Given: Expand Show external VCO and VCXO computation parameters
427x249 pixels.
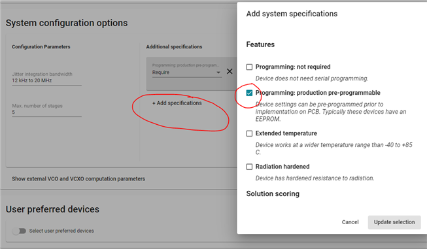Looking at the screenshot, I should pyautogui.click(x=78, y=179).
